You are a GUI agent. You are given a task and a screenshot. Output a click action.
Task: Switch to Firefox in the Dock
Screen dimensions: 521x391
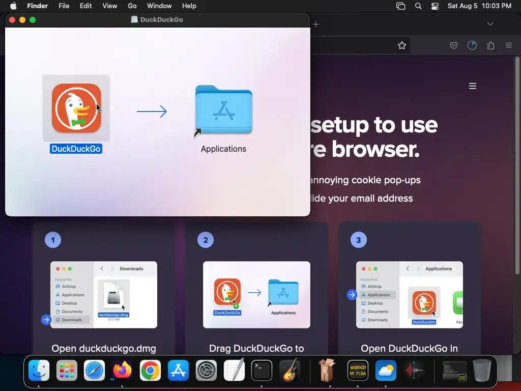point(122,371)
